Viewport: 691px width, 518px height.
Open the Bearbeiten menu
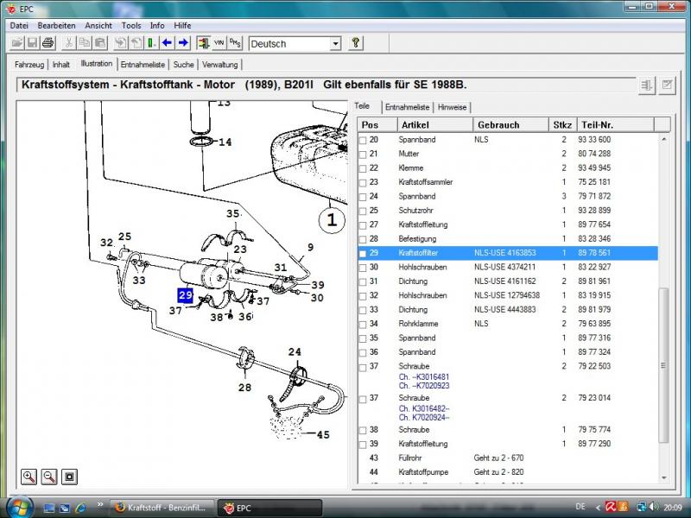[x=56, y=26]
